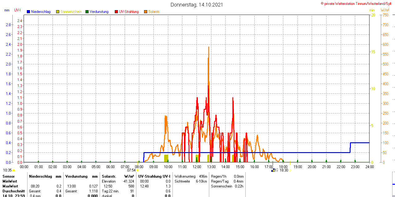395x197 pixels.
Task: Click the Sensor column header
Action: pos(8,176)
